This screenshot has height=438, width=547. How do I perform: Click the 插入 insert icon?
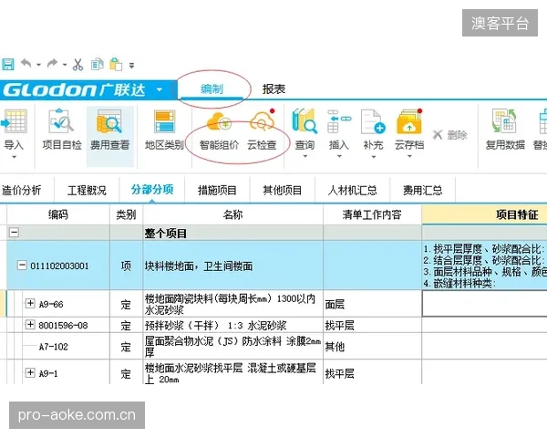(339, 120)
